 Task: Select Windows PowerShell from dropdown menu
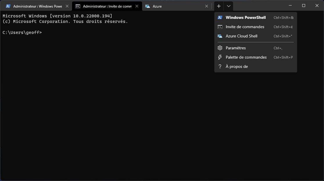256,17
